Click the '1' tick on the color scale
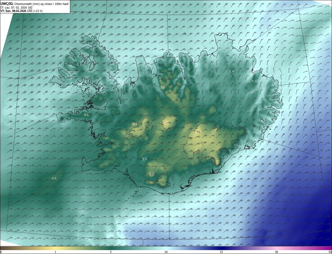332x254 pixels. [x=56, y=252]
